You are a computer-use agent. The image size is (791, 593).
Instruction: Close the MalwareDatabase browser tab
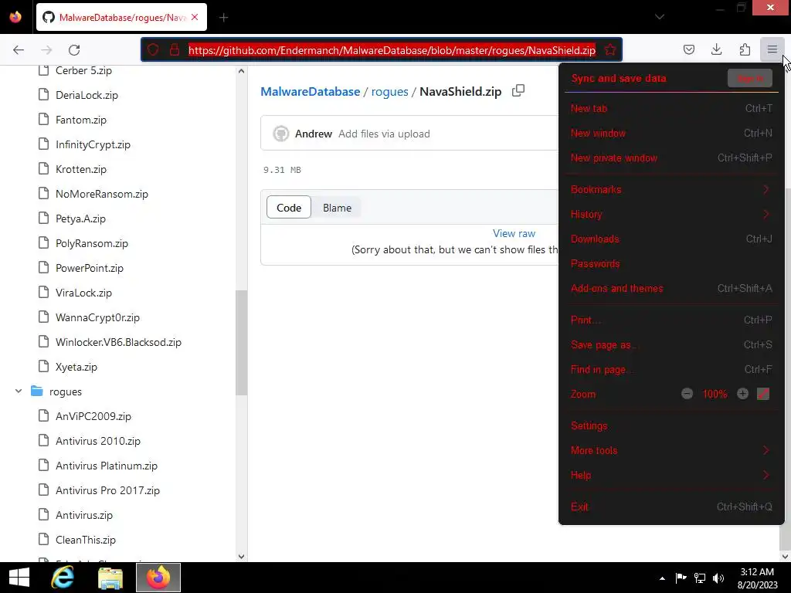195,17
